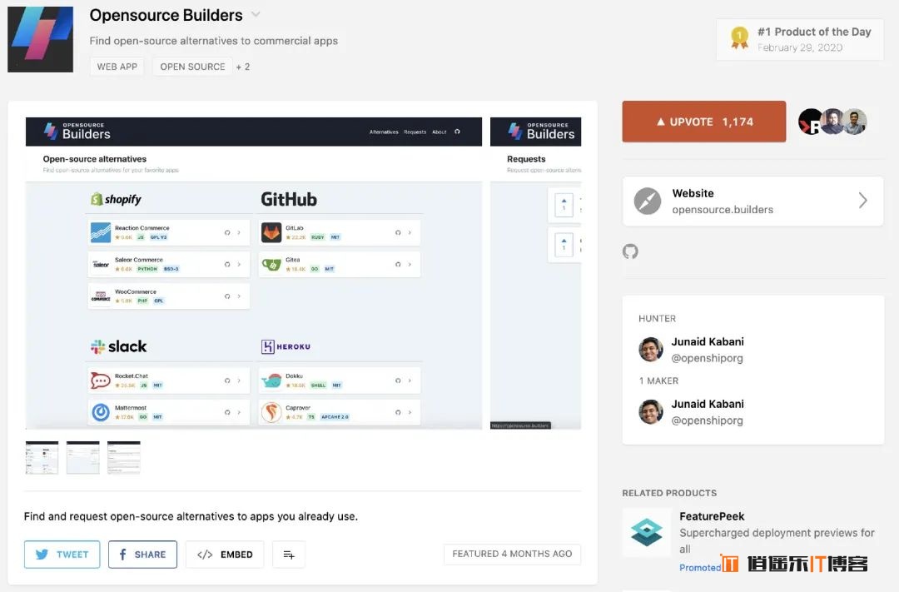
Task: Click the Dokku whale icon
Action: (x=271, y=381)
